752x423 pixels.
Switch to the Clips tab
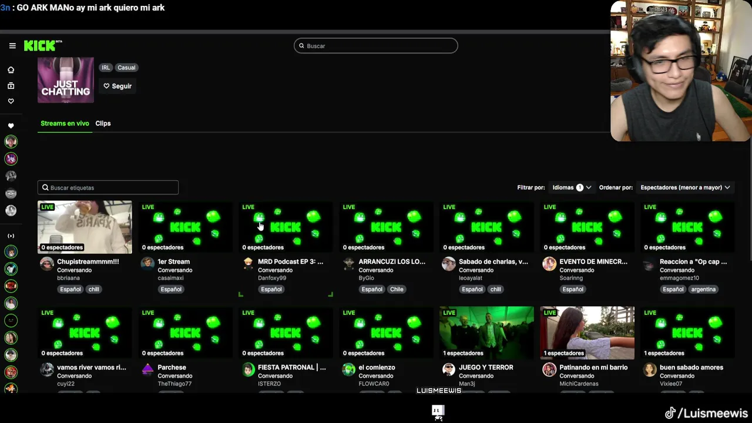coord(103,123)
